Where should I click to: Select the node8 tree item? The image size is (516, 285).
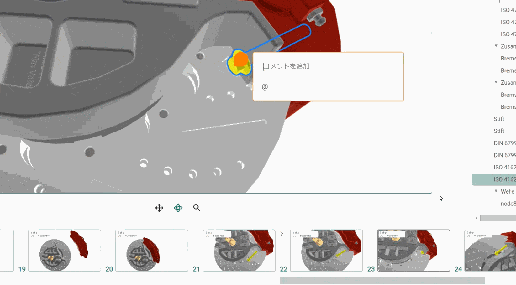[x=508, y=204]
